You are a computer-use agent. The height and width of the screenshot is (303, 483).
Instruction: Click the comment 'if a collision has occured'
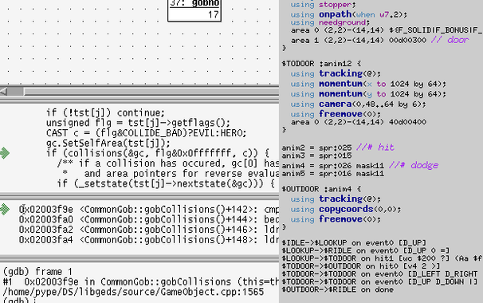(168, 163)
